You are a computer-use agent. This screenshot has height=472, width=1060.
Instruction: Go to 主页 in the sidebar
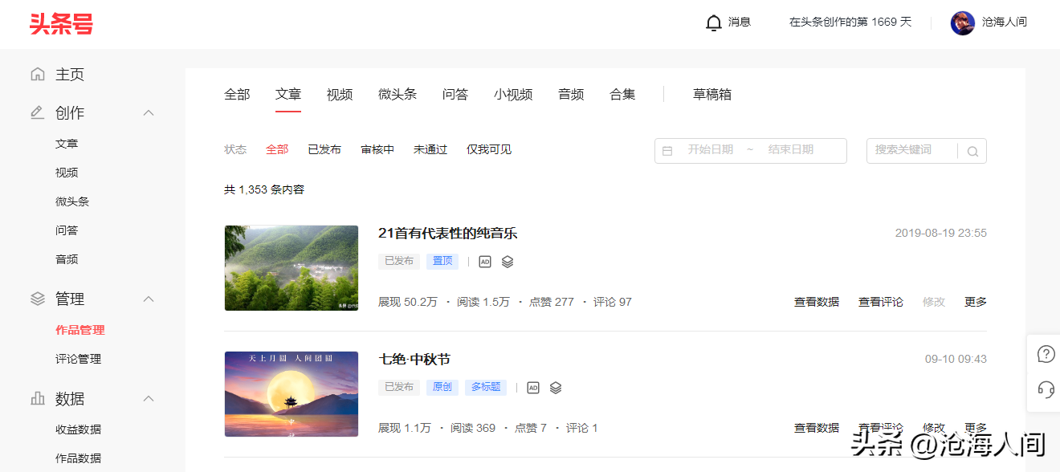69,75
